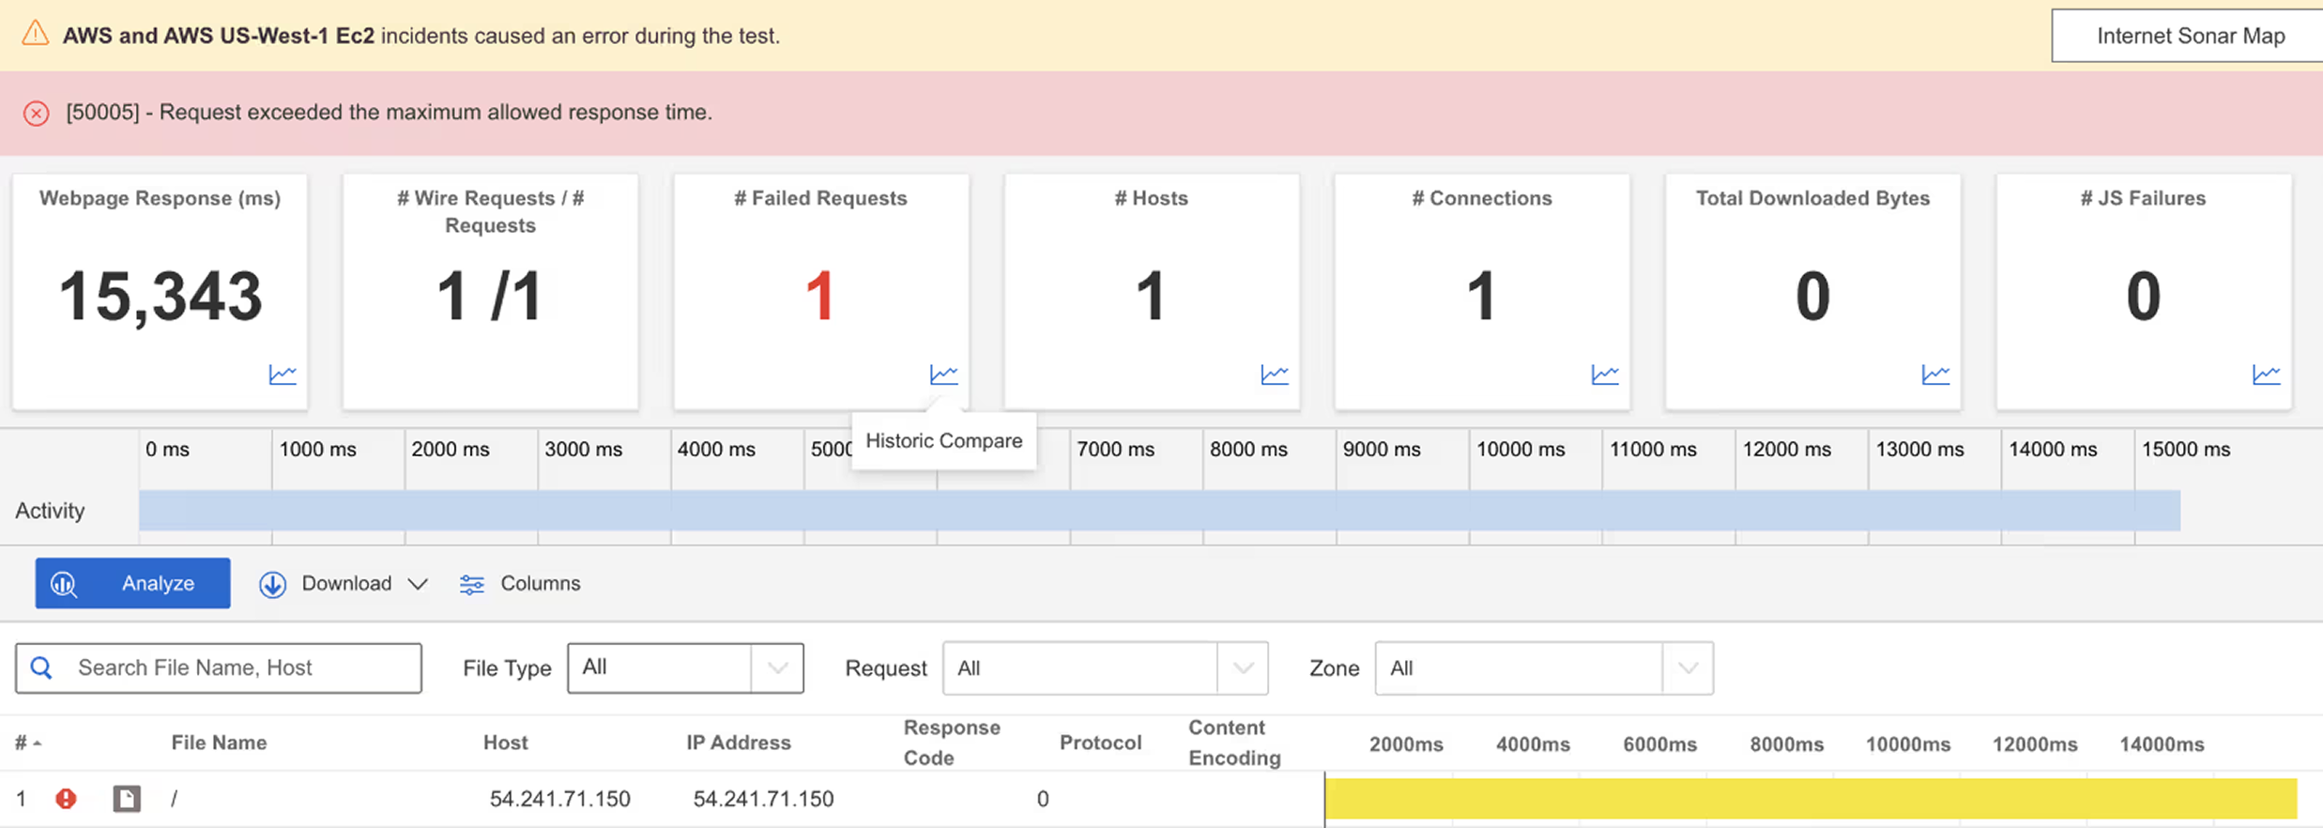This screenshot has height=828, width=2323.
Task: Open historic chart for Webpage Response
Action: coord(283,375)
